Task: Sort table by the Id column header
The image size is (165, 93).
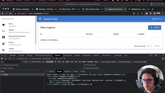Action: click(41, 34)
